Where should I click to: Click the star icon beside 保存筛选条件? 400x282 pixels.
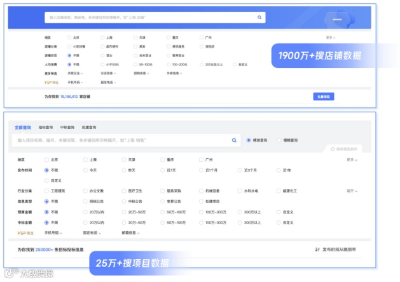(x=333, y=149)
